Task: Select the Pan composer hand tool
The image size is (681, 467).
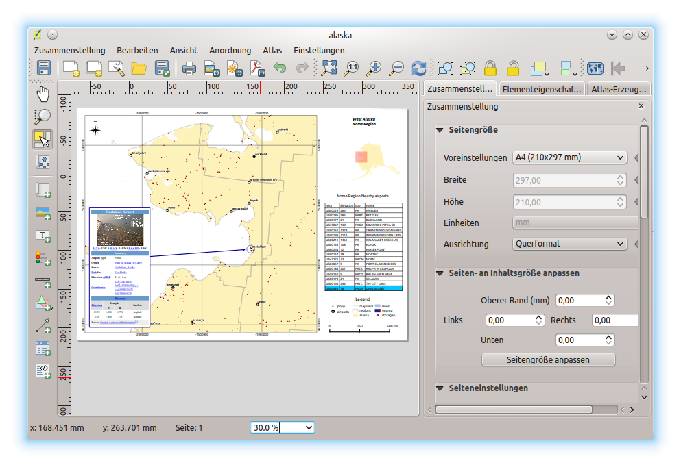Action: click(43, 94)
